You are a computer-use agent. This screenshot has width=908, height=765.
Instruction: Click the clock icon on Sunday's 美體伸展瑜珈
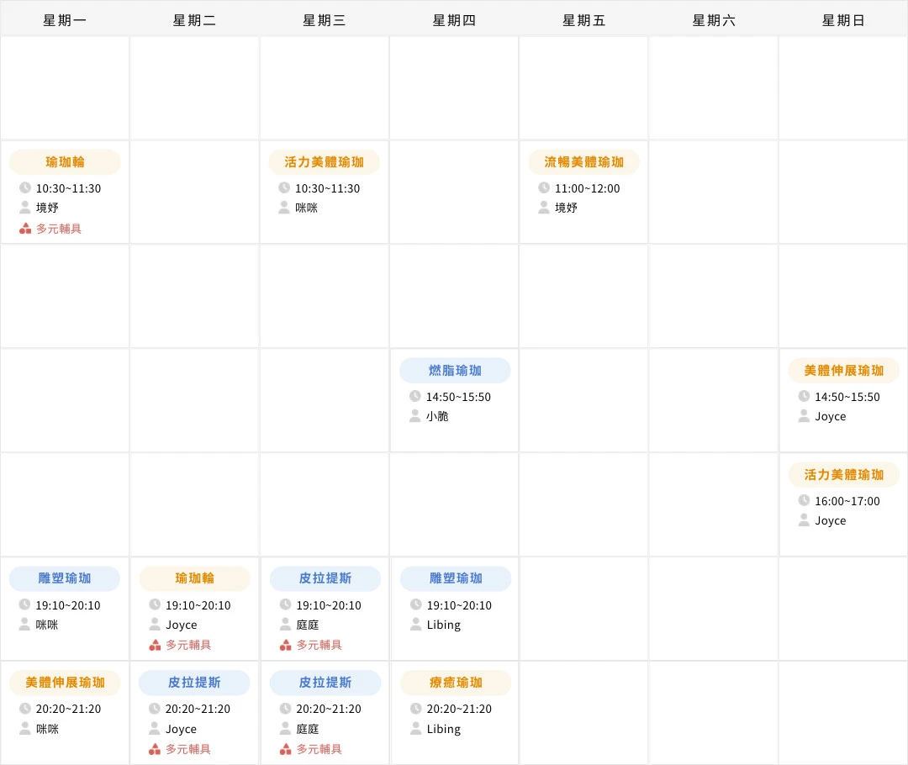tap(804, 397)
